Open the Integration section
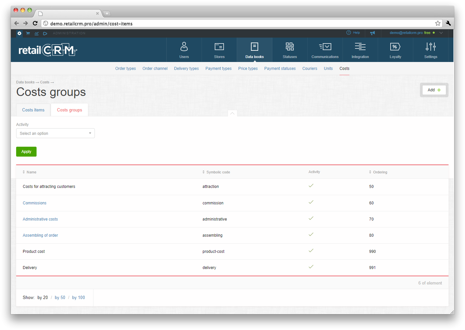Viewport: 465px width, 330px height. 360,50
